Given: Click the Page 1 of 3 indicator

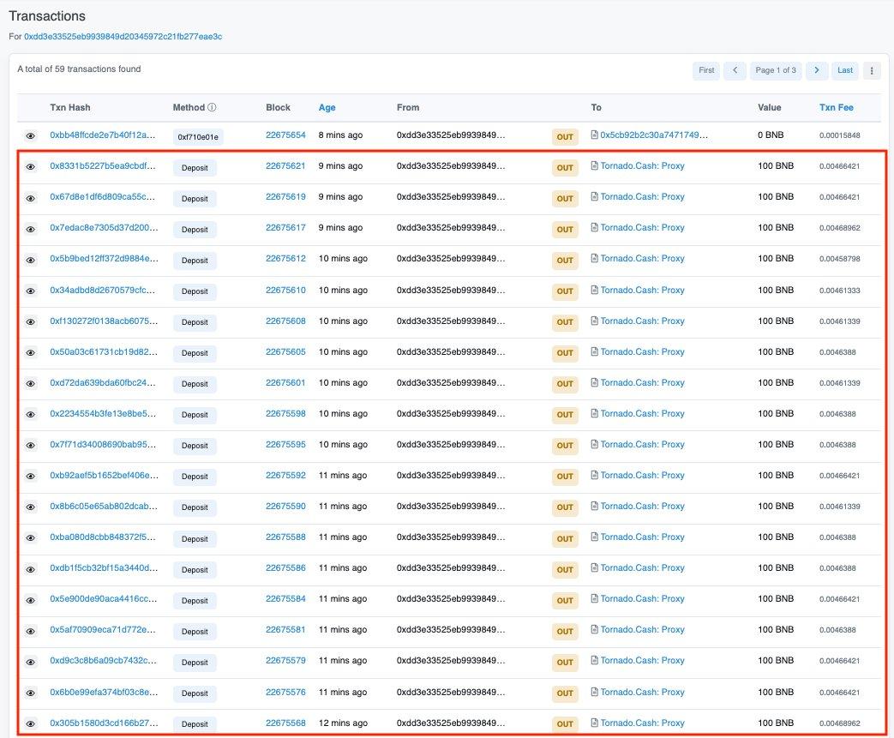Looking at the screenshot, I should click(x=776, y=70).
